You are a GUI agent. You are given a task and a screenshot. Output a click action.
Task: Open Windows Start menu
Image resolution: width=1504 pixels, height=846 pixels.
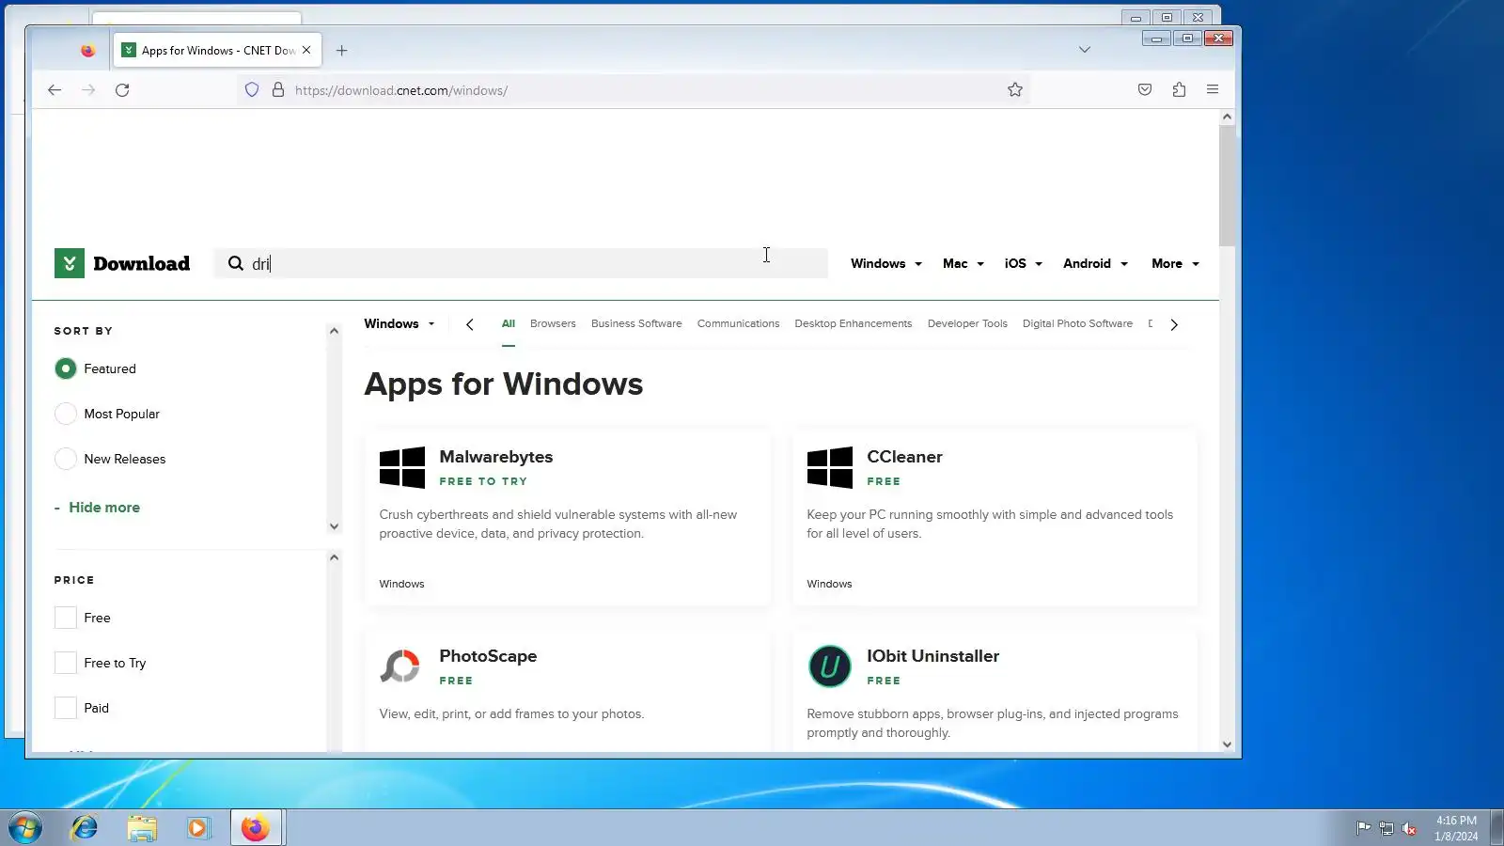(25, 828)
